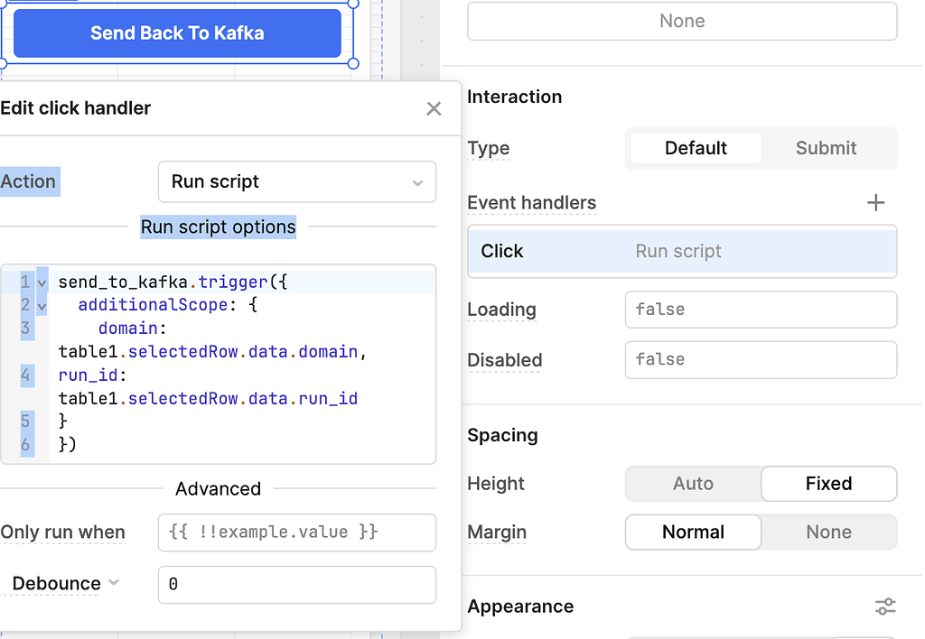Click the Only run when example input
The width and height of the screenshot is (925, 639).
[296, 532]
